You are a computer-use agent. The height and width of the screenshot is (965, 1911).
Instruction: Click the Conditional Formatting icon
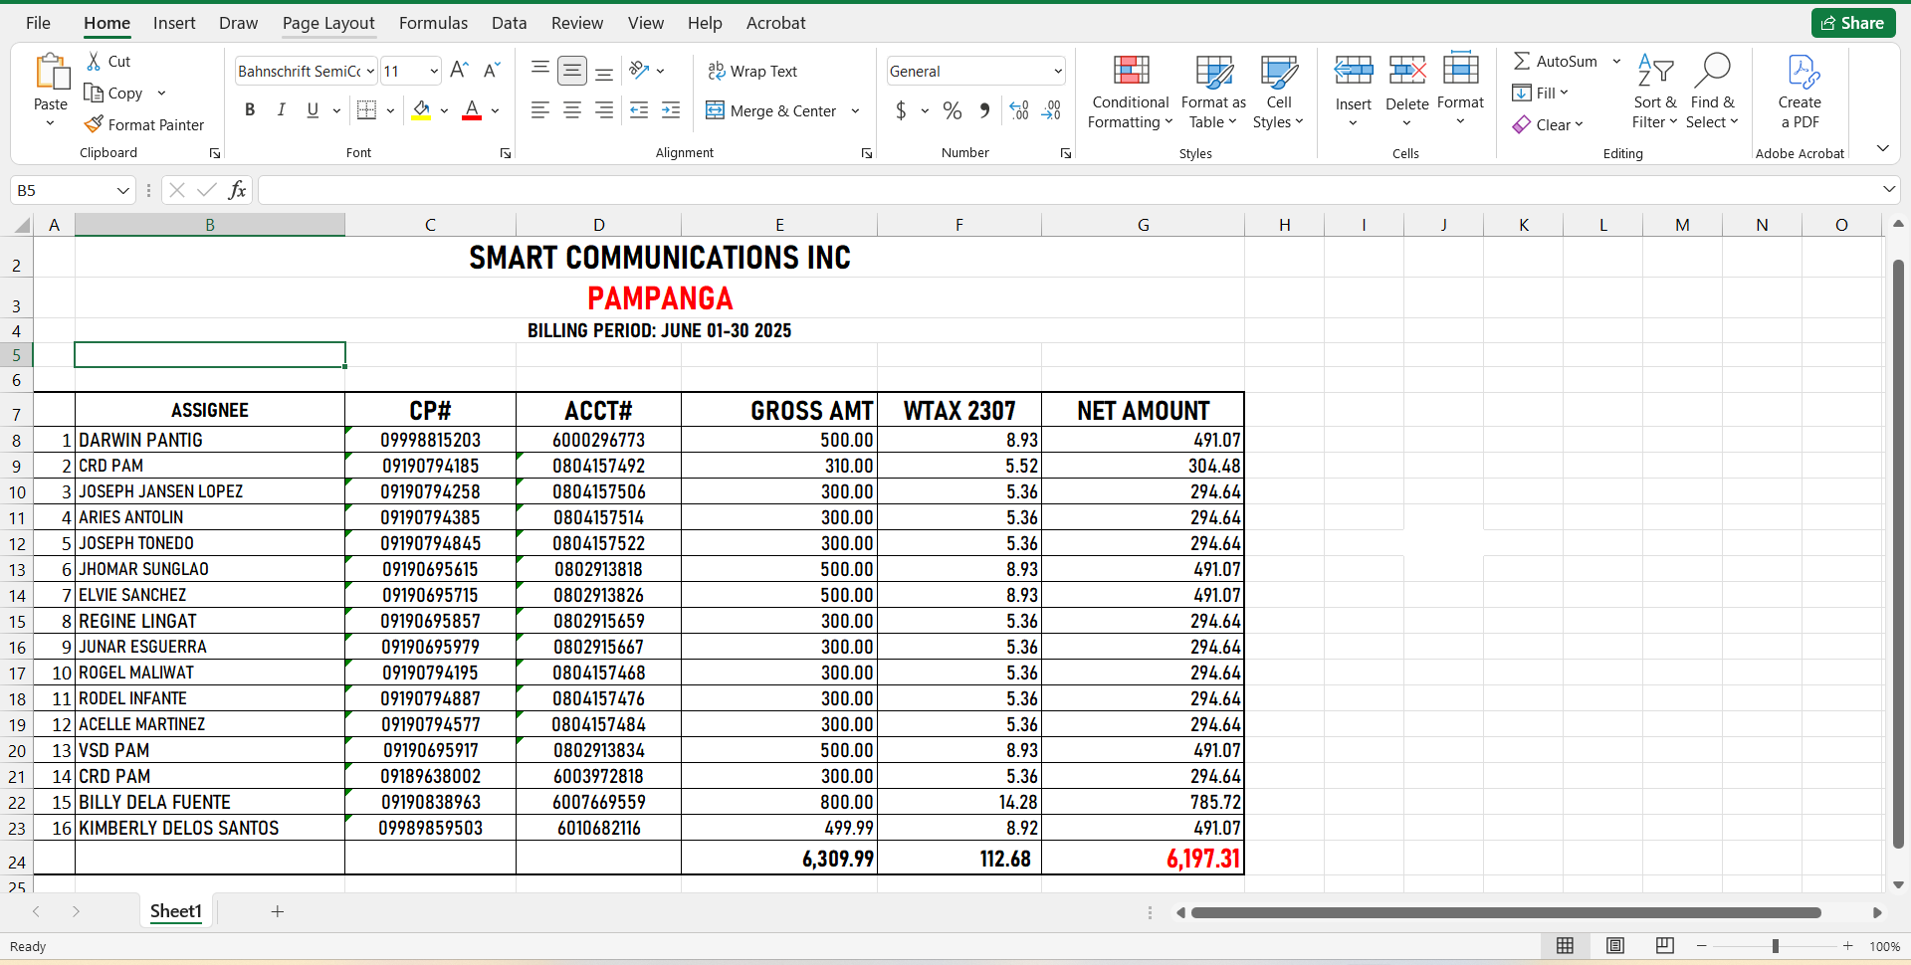1131,71
